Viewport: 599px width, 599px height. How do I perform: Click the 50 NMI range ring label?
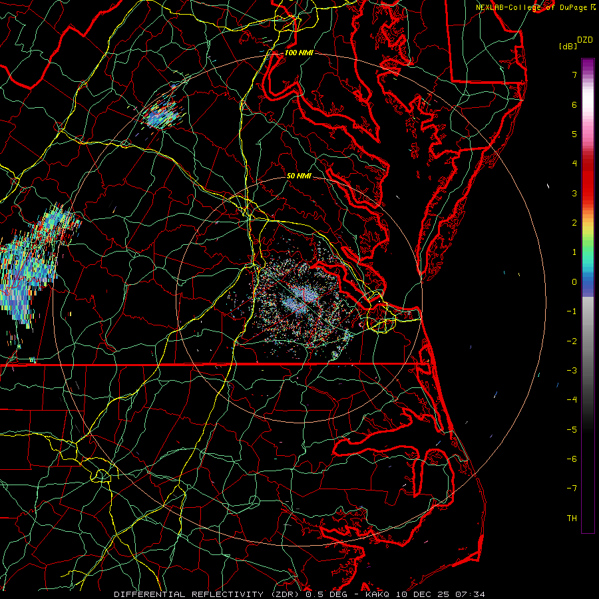tap(299, 176)
